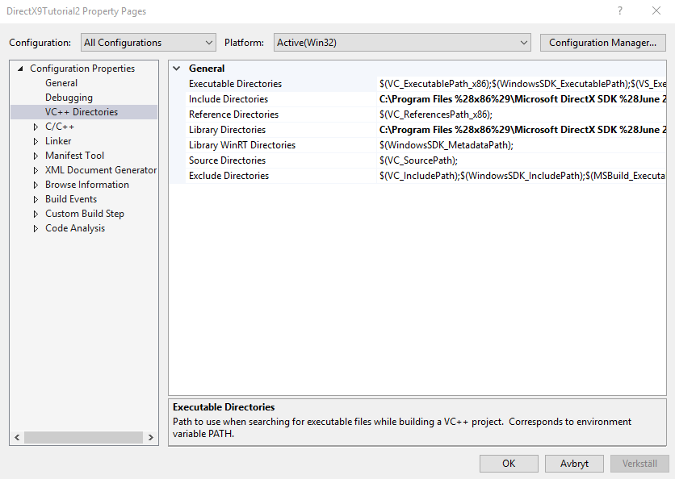Screen dimensions: 675x479
Task: Edit the $(VC_SourcePath) value
Action: 522,160
